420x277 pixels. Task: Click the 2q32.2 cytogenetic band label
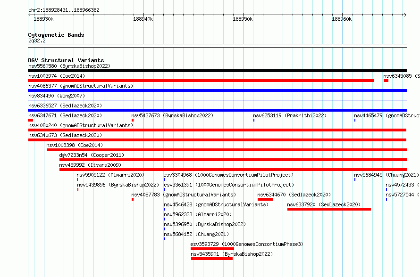pyautogui.click(x=37, y=41)
